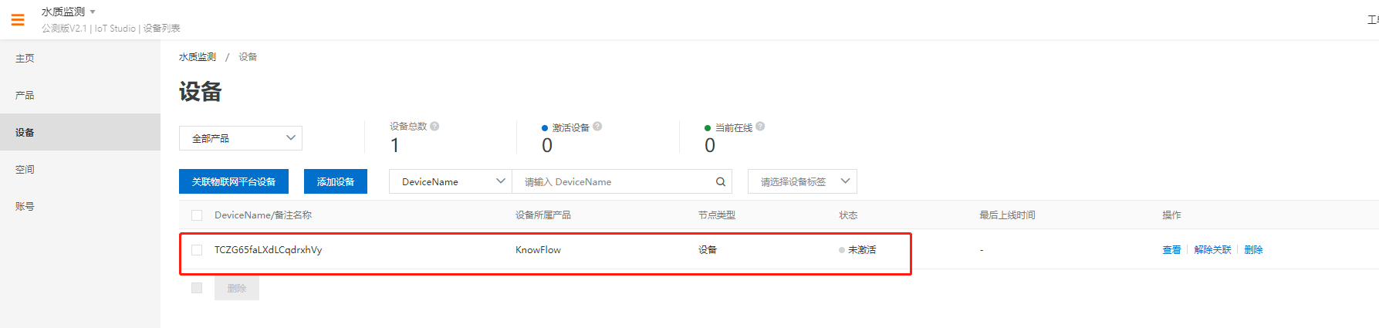Screen dimensions: 1379x328
Task: Open the 请选择设备标签 tag dropdown
Action: click(803, 181)
